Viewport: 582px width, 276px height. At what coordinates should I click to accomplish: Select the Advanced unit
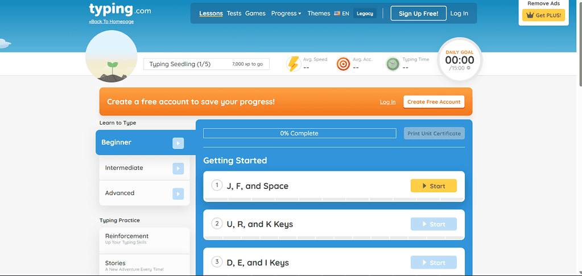(x=145, y=193)
